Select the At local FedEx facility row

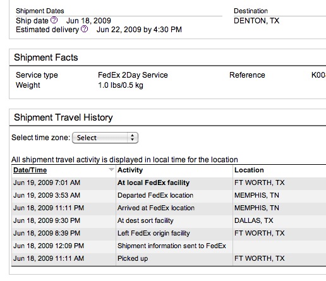click(x=169, y=182)
